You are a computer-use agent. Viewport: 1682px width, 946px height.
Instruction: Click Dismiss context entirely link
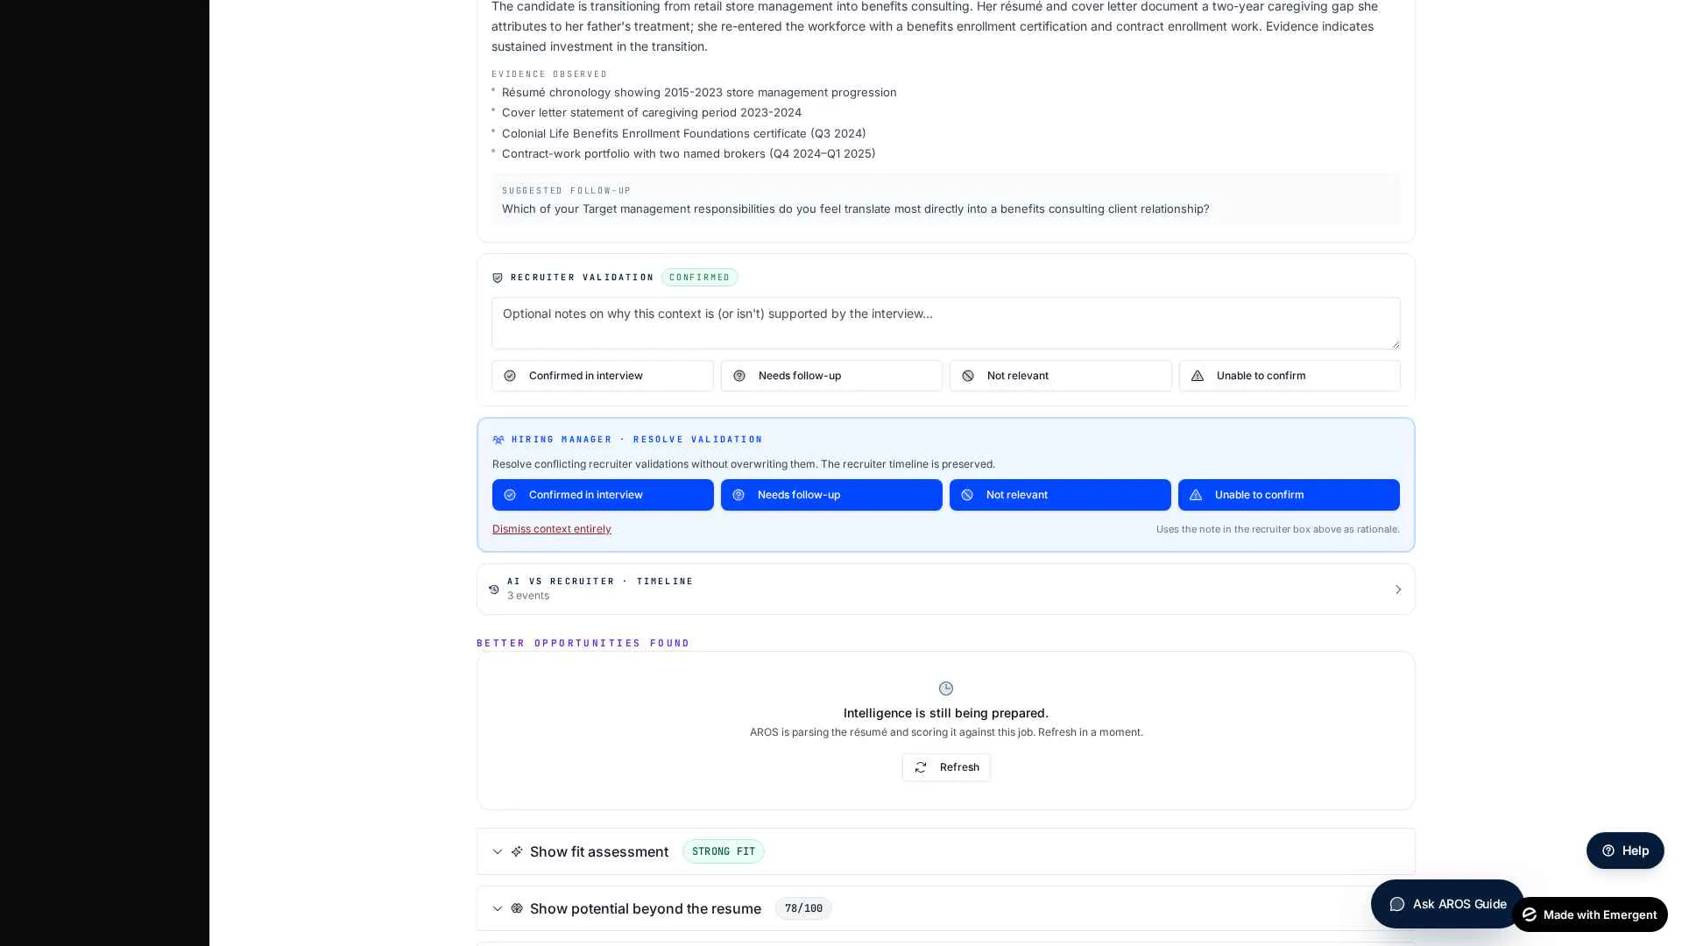[552, 529]
